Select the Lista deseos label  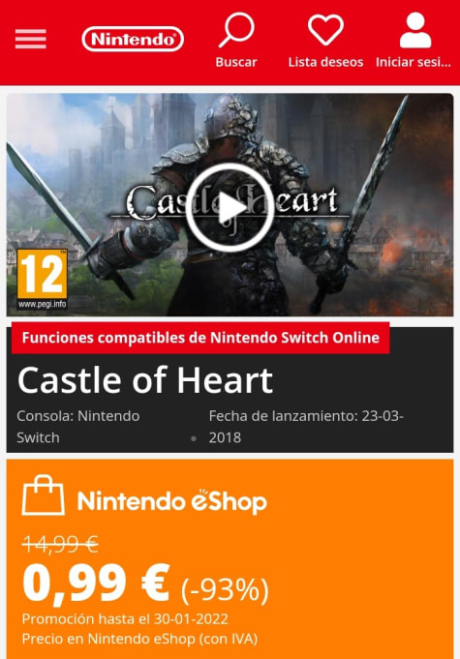(325, 62)
